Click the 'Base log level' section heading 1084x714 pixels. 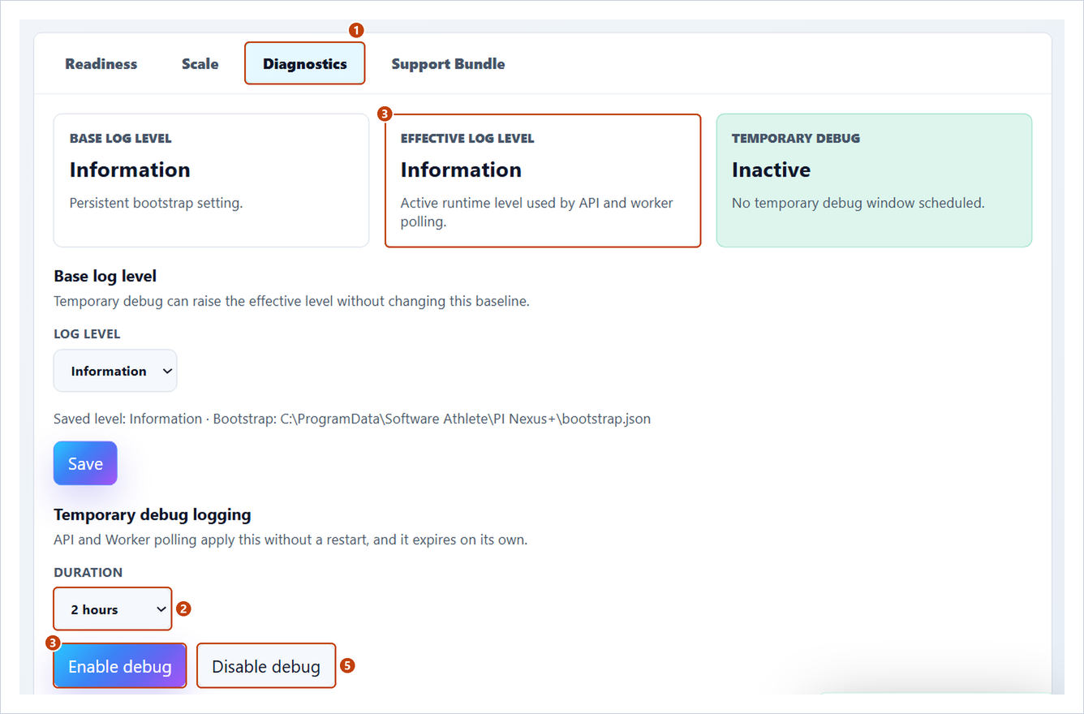pos(105,276)
